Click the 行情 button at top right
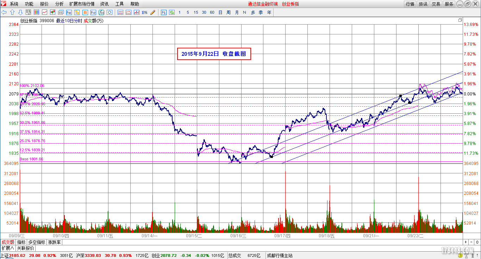This screenshot has height=259, width=481. click(x=410, y=4)
